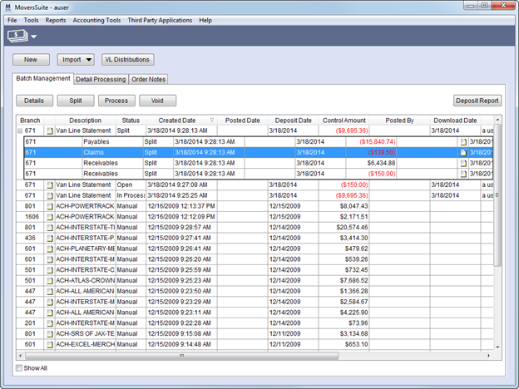Click the document icon on ACH-SRS OF JAX-TE row

click(49, 334)
